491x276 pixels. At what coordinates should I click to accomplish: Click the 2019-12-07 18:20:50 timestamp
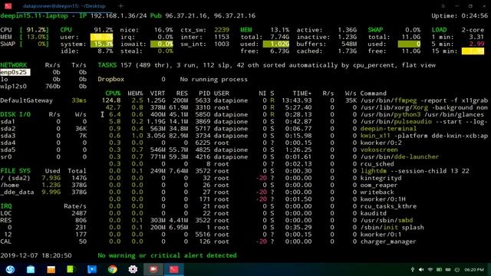[x=36, y=255]
